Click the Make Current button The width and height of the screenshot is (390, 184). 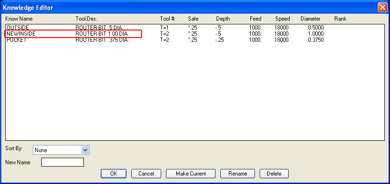tap(191, 174)
